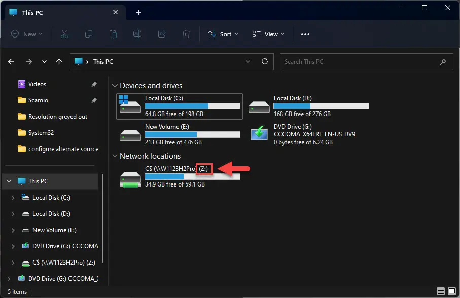Screen dimensions: 460x298
Task: Delete the selected item using toolbar
Action: pyautogui.click(x=186, y=34)
